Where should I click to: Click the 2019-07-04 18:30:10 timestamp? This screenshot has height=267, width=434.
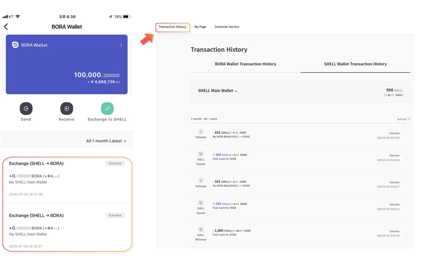point(388,160)
